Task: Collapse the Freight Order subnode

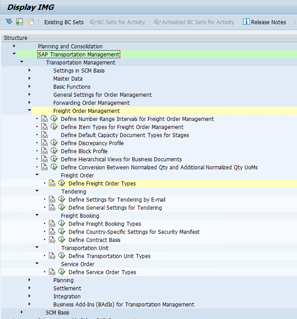Action: tap(37, 175)
